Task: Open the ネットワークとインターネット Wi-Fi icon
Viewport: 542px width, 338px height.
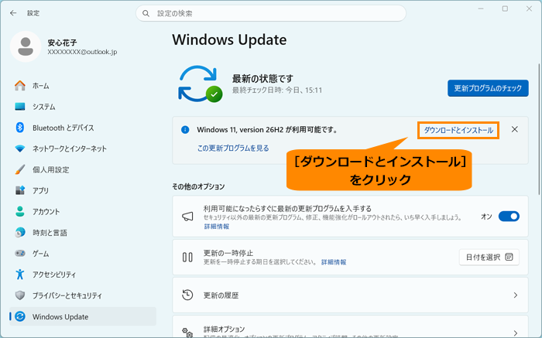Action: point(20,149)
